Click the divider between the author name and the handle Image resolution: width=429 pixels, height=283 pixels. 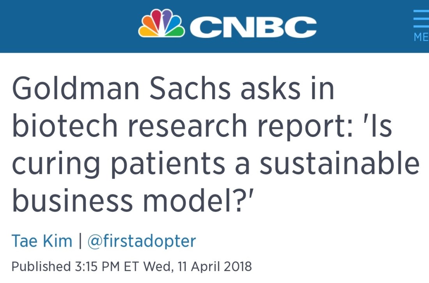80,241
